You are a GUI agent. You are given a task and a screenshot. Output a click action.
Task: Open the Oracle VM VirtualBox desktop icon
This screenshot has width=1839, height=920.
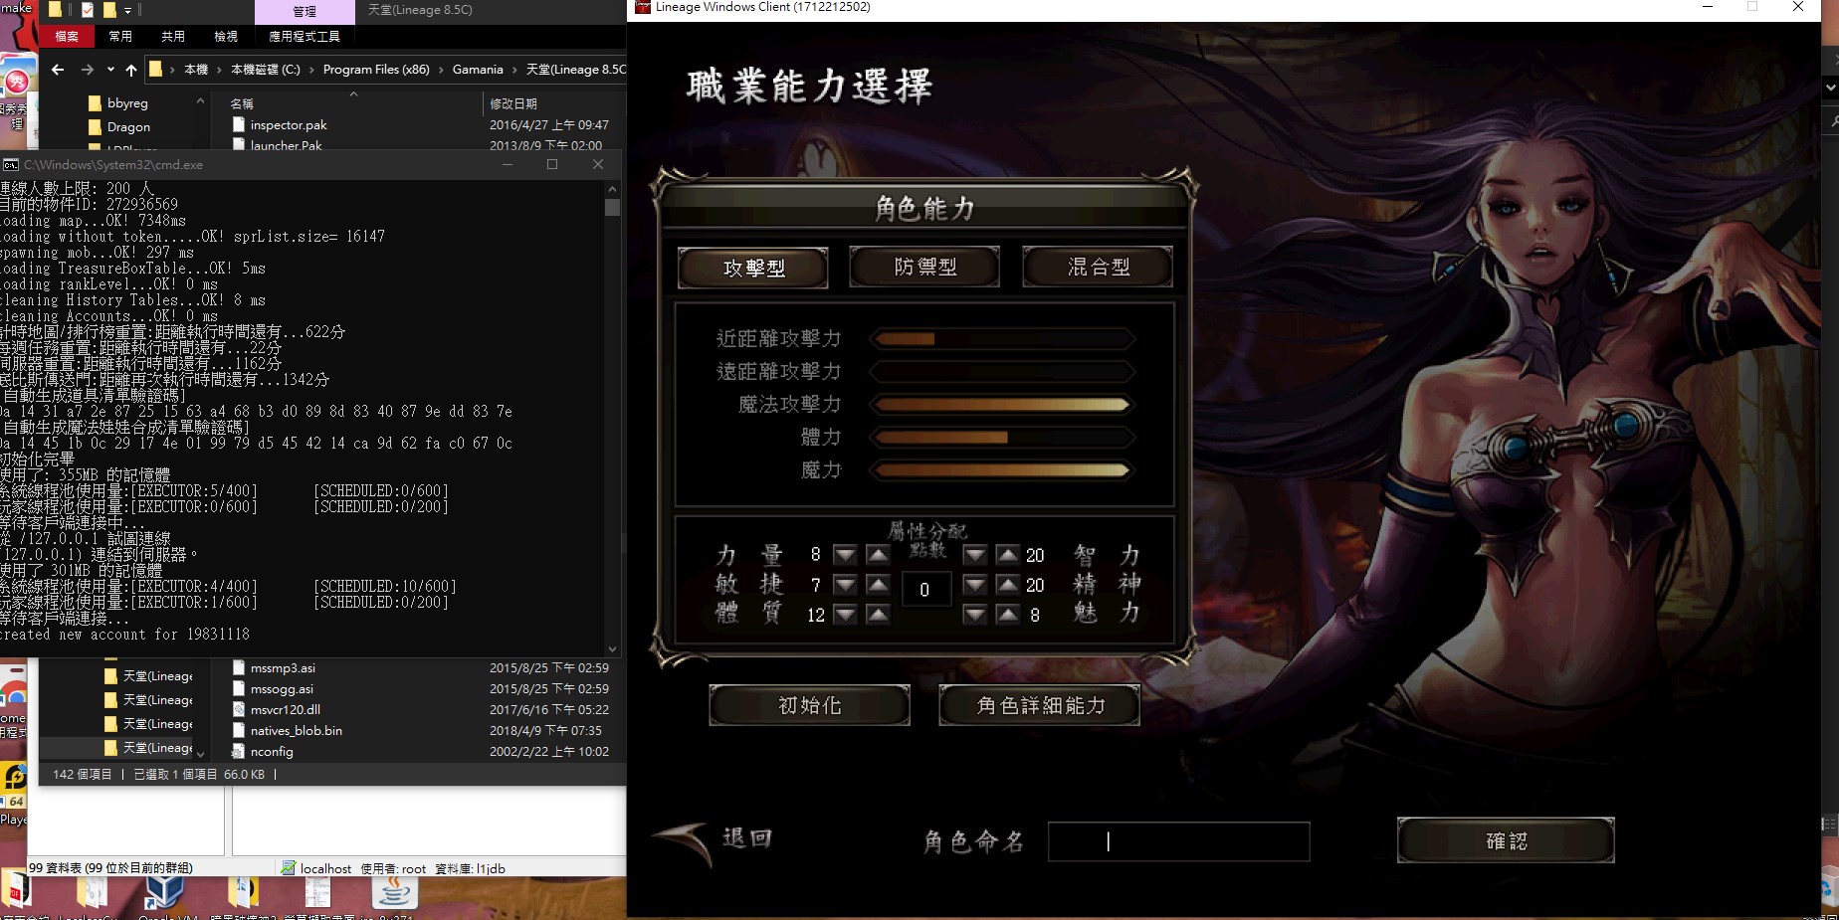165,893
